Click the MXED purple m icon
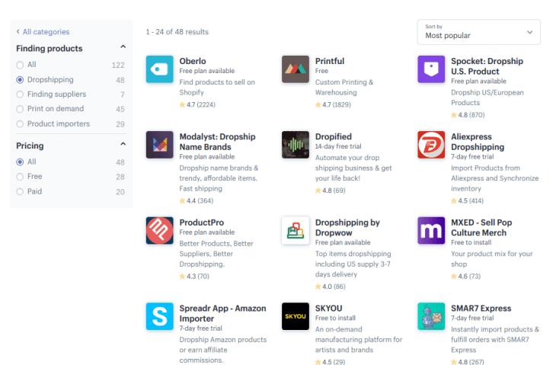The image size is (556, 365). coord(431,231)
